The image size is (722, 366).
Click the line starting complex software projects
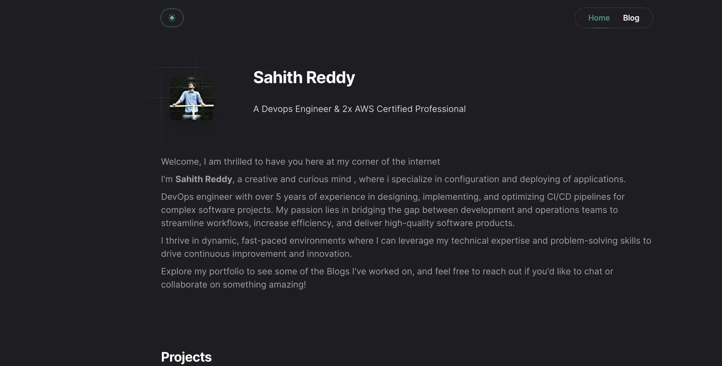click(389, 210)
